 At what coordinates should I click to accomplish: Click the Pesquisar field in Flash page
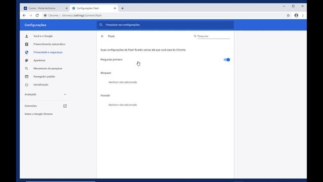[x=213, y=36]
